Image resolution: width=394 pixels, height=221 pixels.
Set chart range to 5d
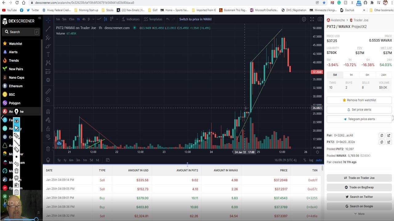[x=91, y=160]
